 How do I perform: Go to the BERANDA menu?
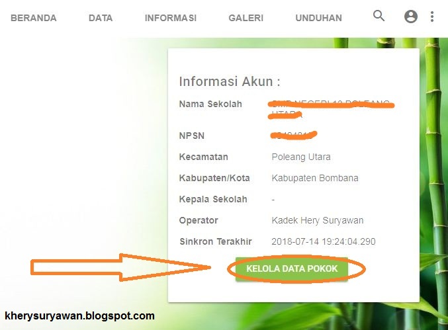pos(34,18)
